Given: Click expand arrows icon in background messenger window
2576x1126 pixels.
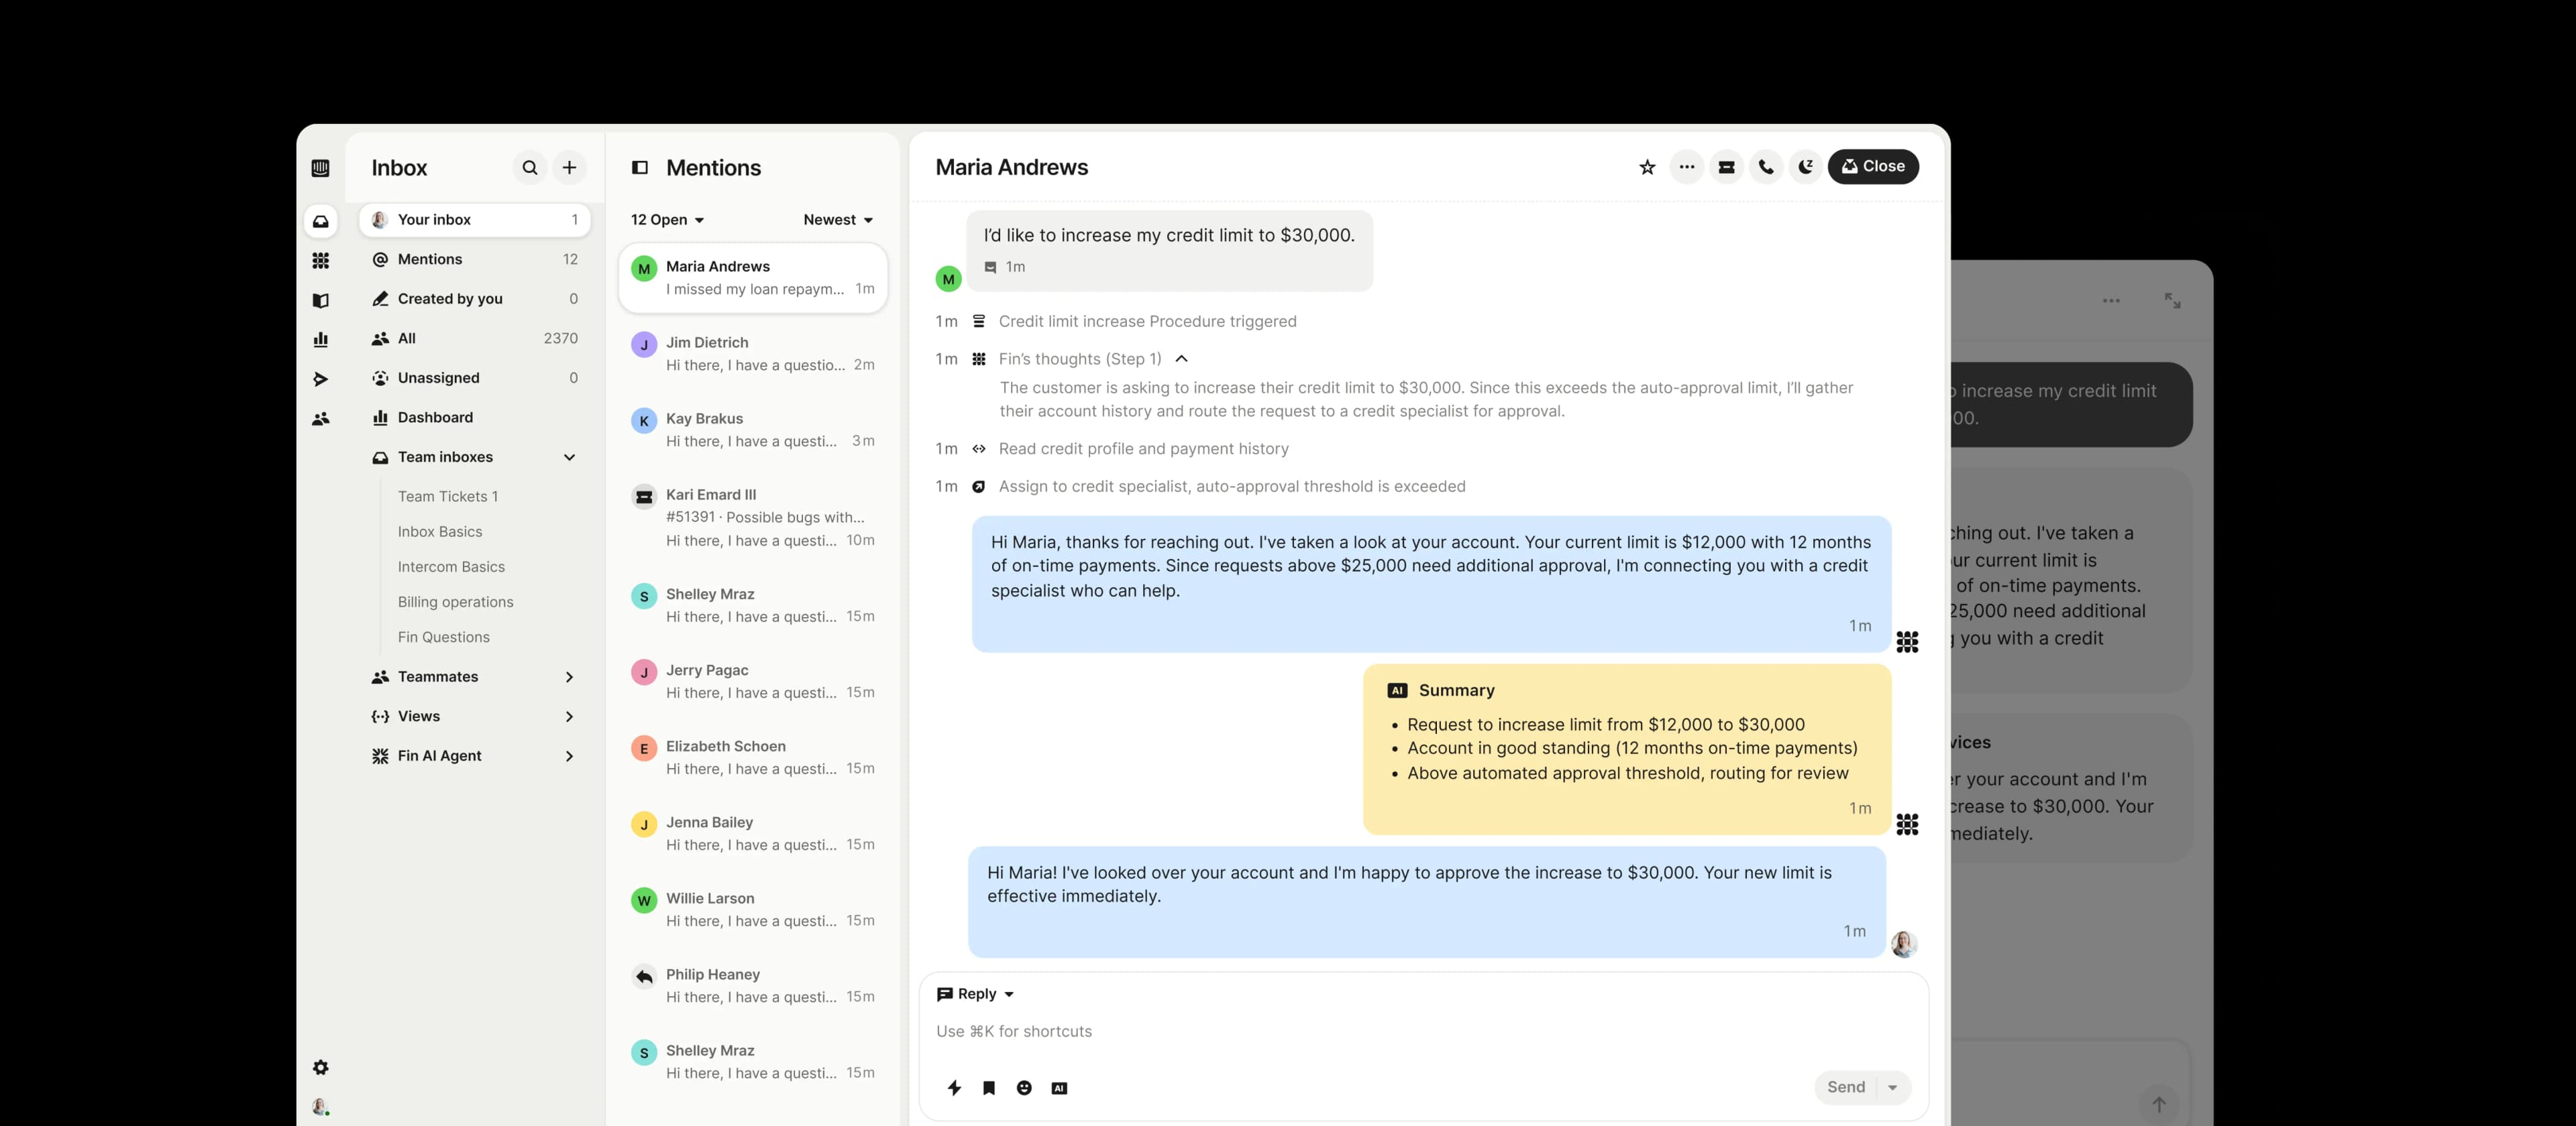Looking at the screenshot, I should tap(2172, 301).
